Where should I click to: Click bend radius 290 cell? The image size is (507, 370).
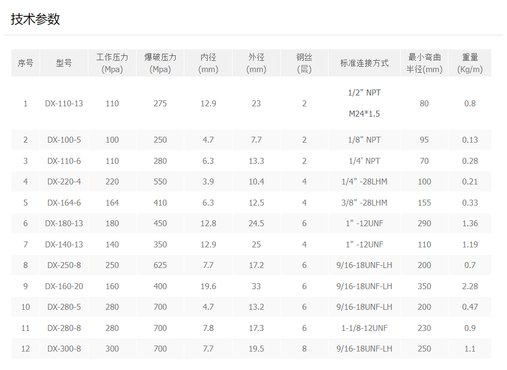point(424,223)
